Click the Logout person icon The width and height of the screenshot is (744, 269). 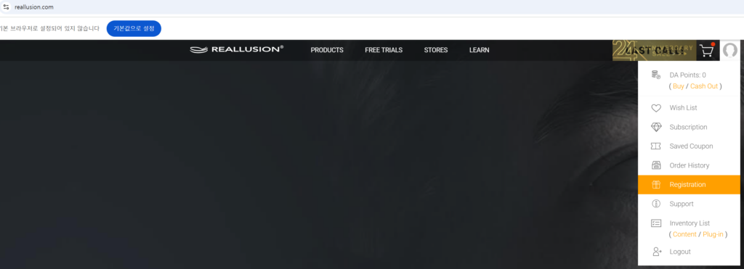pyautogui.click(x=657, y=252)
